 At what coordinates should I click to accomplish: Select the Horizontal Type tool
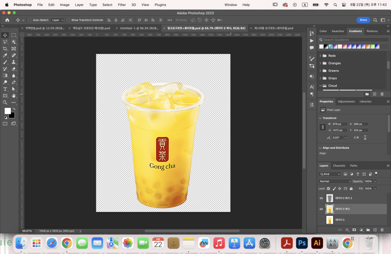[5, 89]
